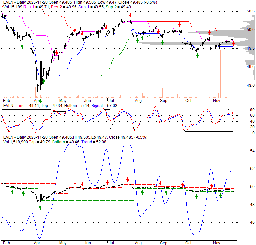Click the red down arrow near mid-October in bottom chart

point(183,185)
